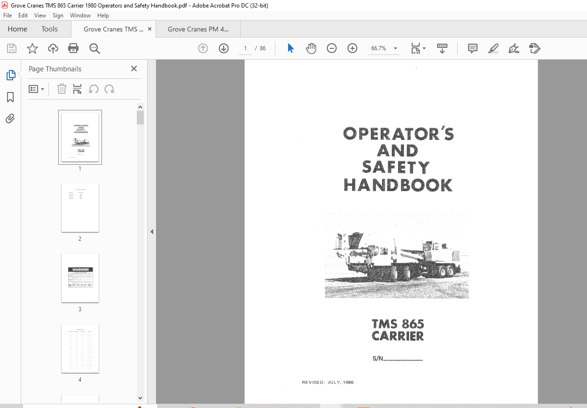Open the Sign document pen tool
This screenshot has width=587, height=408.
(514, 48)
